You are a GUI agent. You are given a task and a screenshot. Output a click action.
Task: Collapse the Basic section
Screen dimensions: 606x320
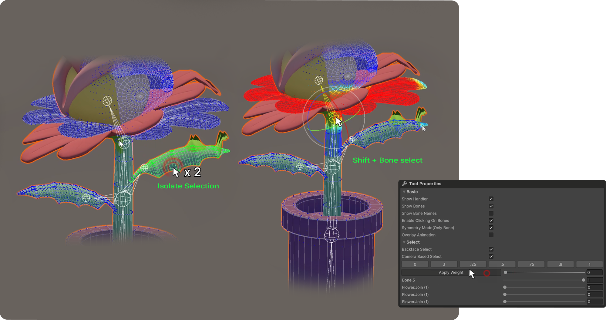click(404, 192)
